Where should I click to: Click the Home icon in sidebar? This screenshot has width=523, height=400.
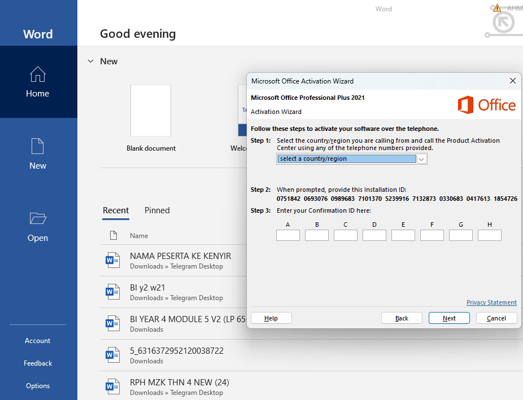point(37,74)
